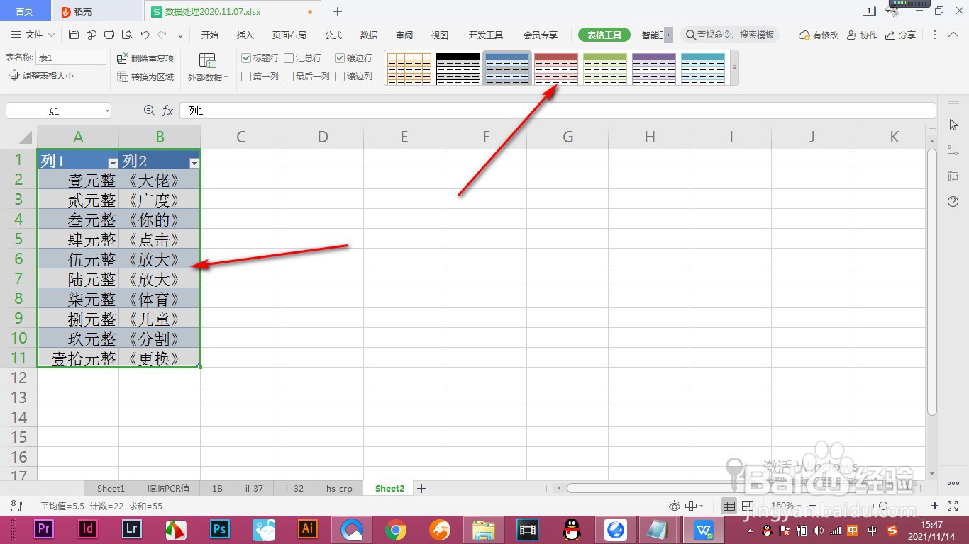Click the fx insert function icon

(x=168, y=110)
